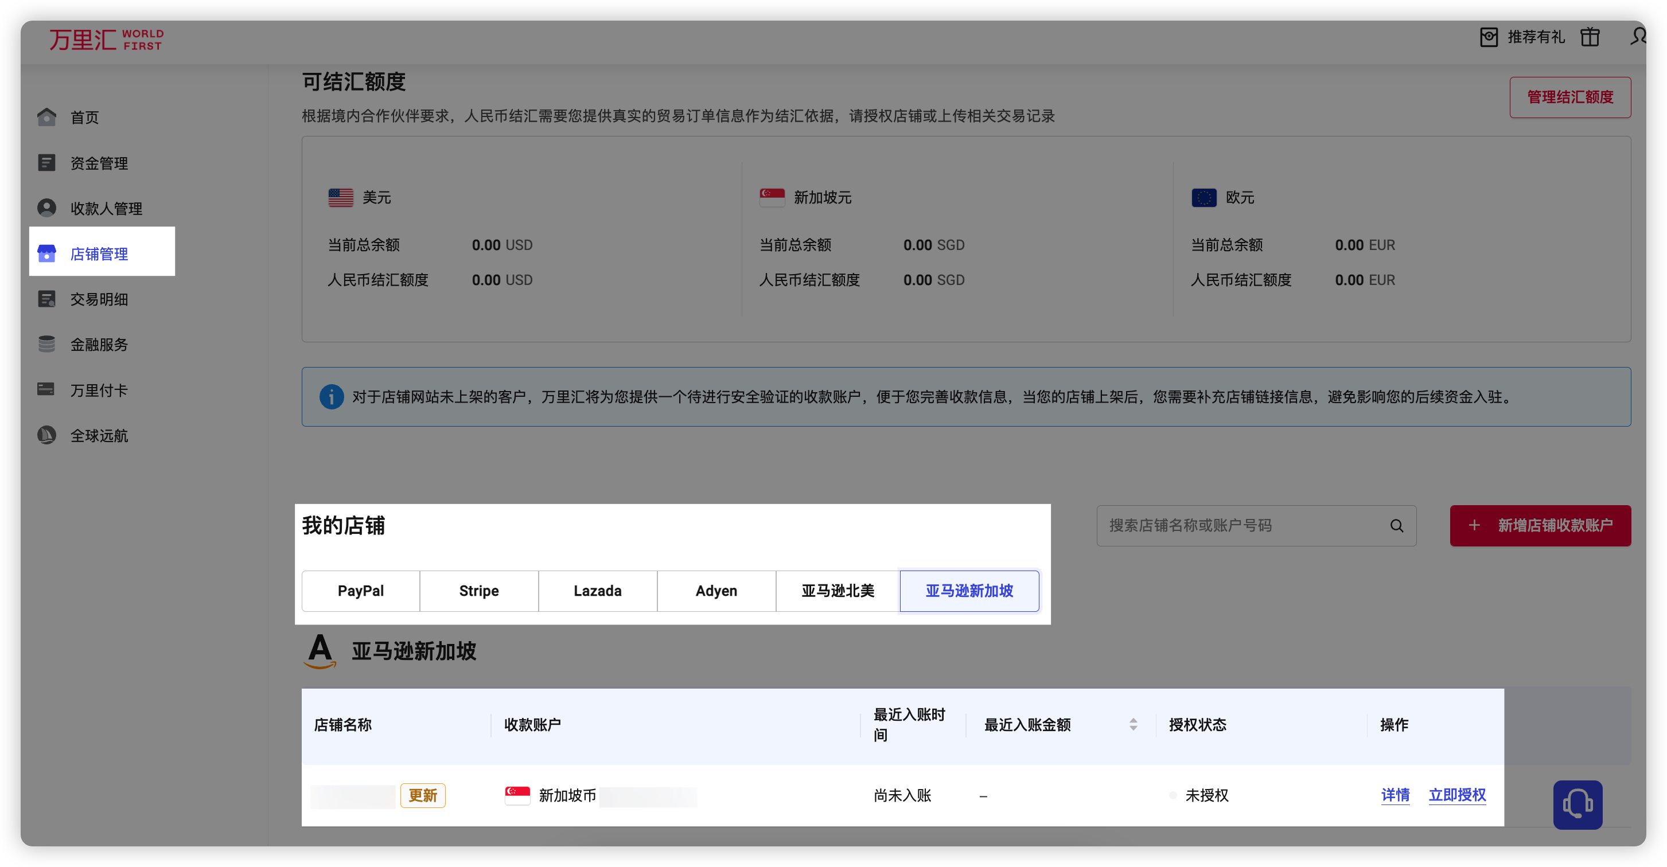Click the user profile icon top right
1667x867 pixels.
coord(1637,36)
